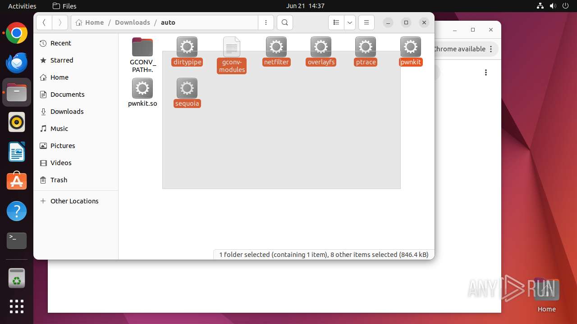Viewport: 577px width, 324px height.
Task: Select the pwnkit.so file
Action: click(142, 93)
